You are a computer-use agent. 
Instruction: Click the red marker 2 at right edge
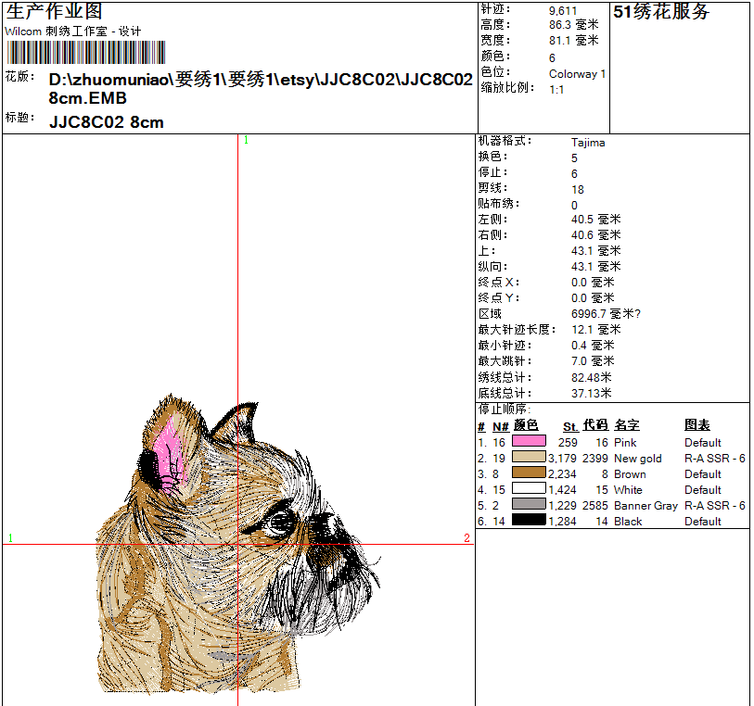point(466,538)
